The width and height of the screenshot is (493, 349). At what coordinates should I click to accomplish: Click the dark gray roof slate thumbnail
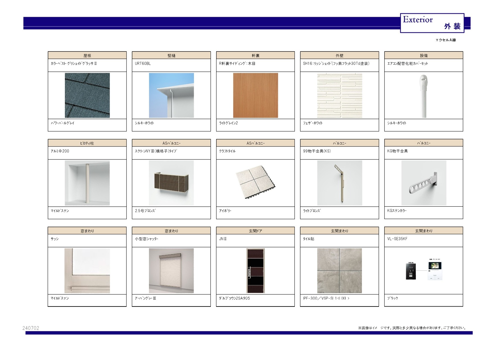87,95
